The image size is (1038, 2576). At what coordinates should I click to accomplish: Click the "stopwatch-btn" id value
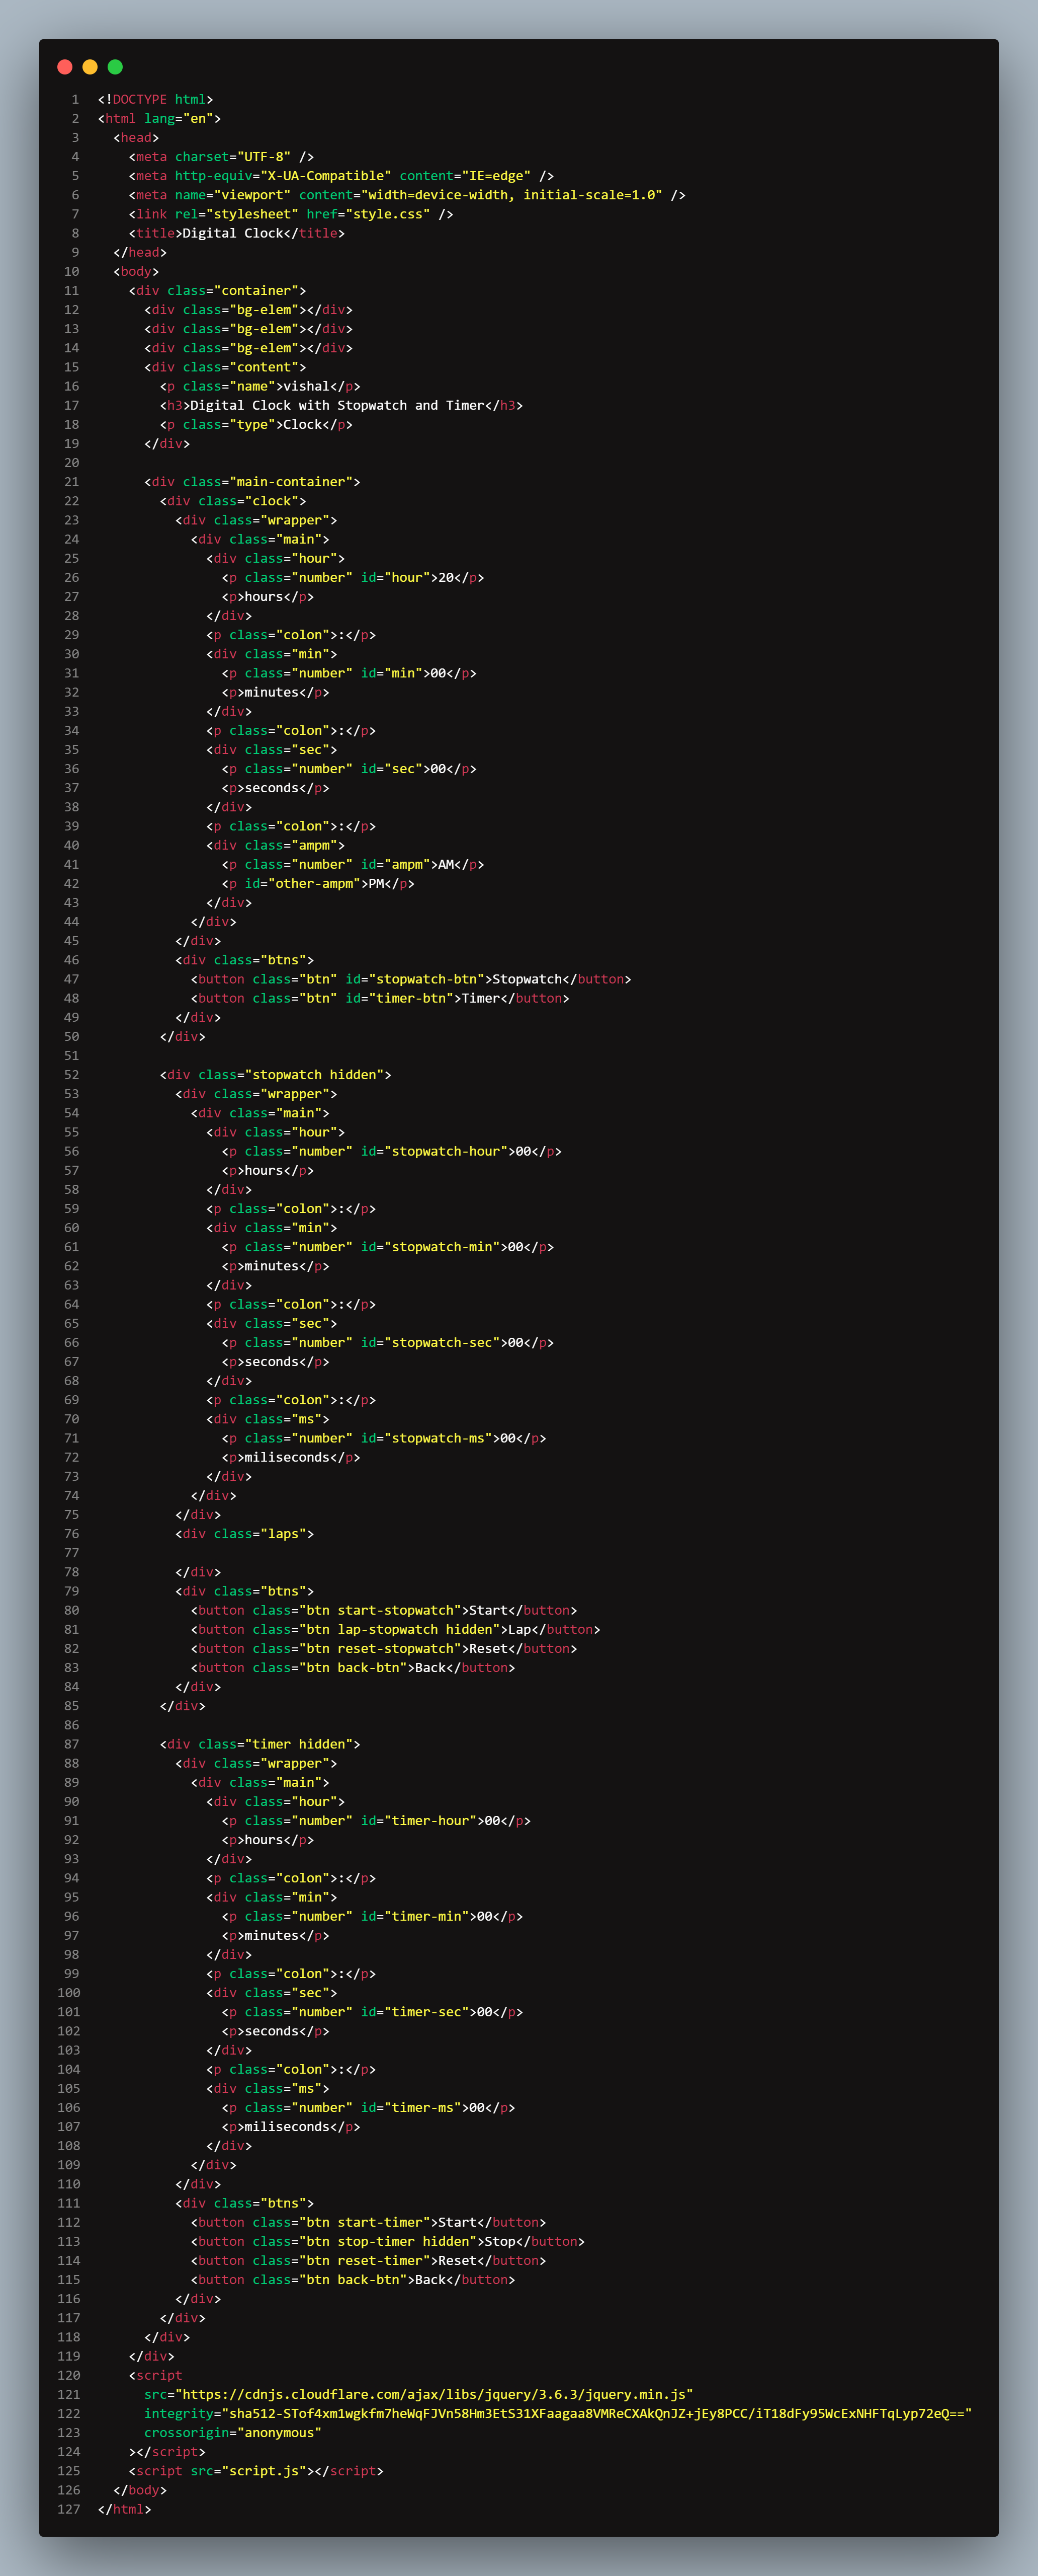pos(426,979)
